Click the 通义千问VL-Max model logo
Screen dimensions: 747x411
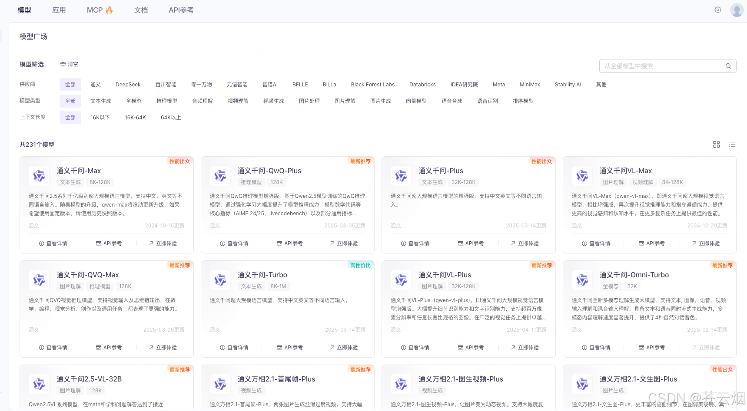[x=582, y=176]
